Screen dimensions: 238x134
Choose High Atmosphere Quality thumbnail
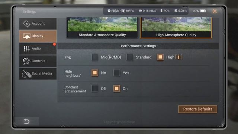[176, 28]
